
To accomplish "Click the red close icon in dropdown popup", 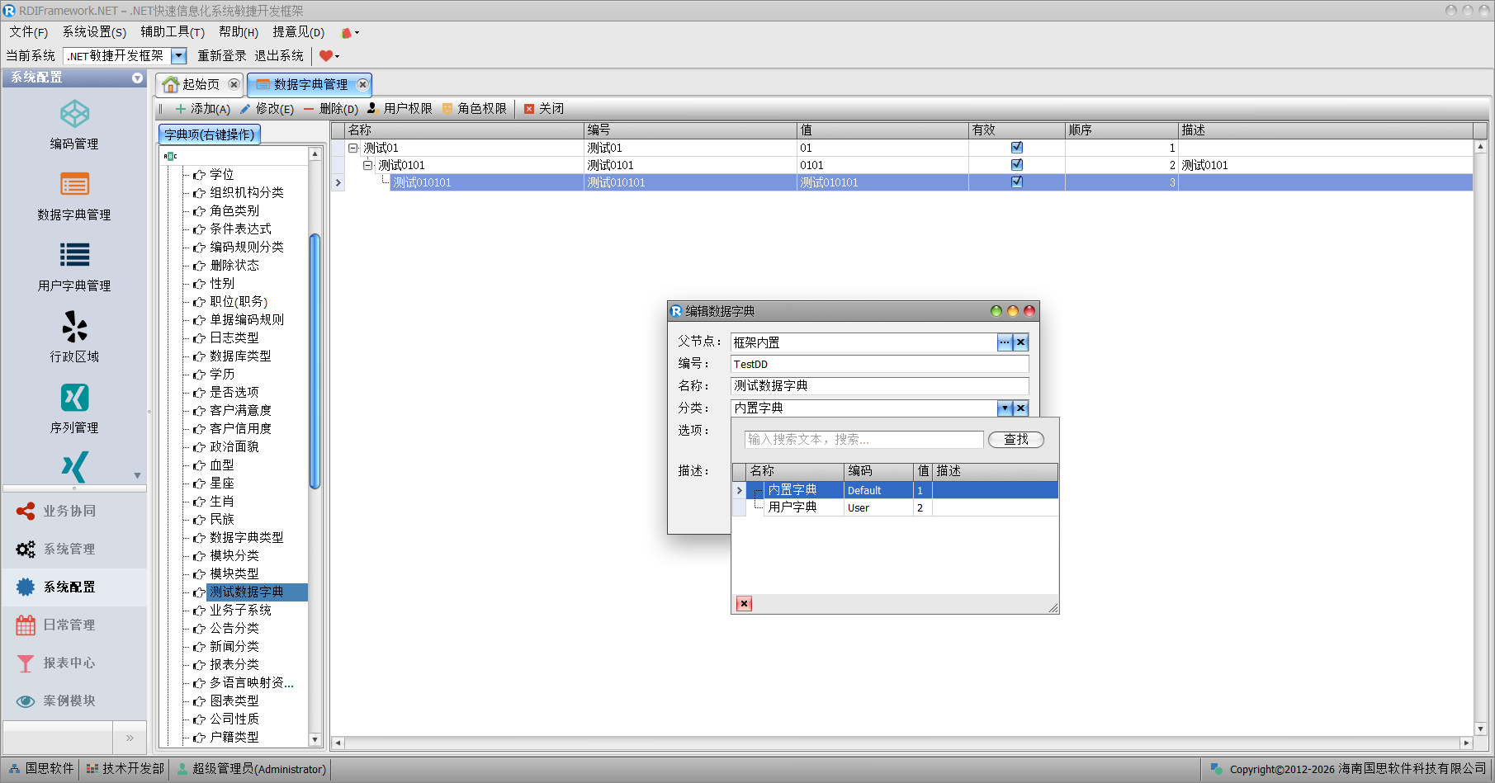I will pyautogui.click(x=744, y=604).
